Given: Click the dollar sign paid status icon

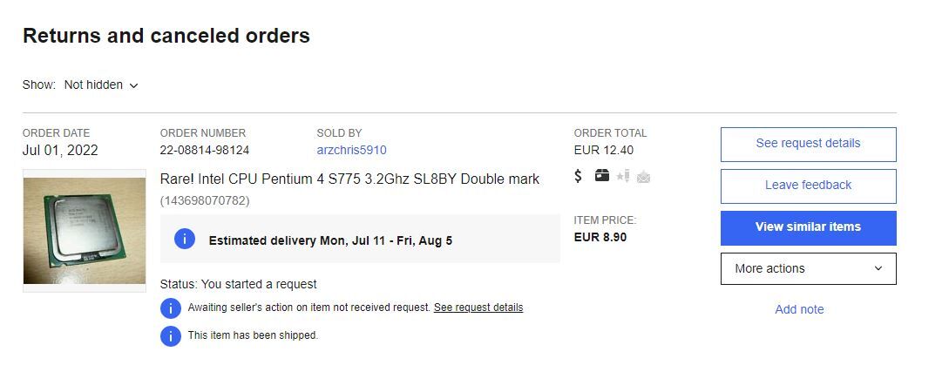Looking at the screenshot, I should (x=579, y=176).
